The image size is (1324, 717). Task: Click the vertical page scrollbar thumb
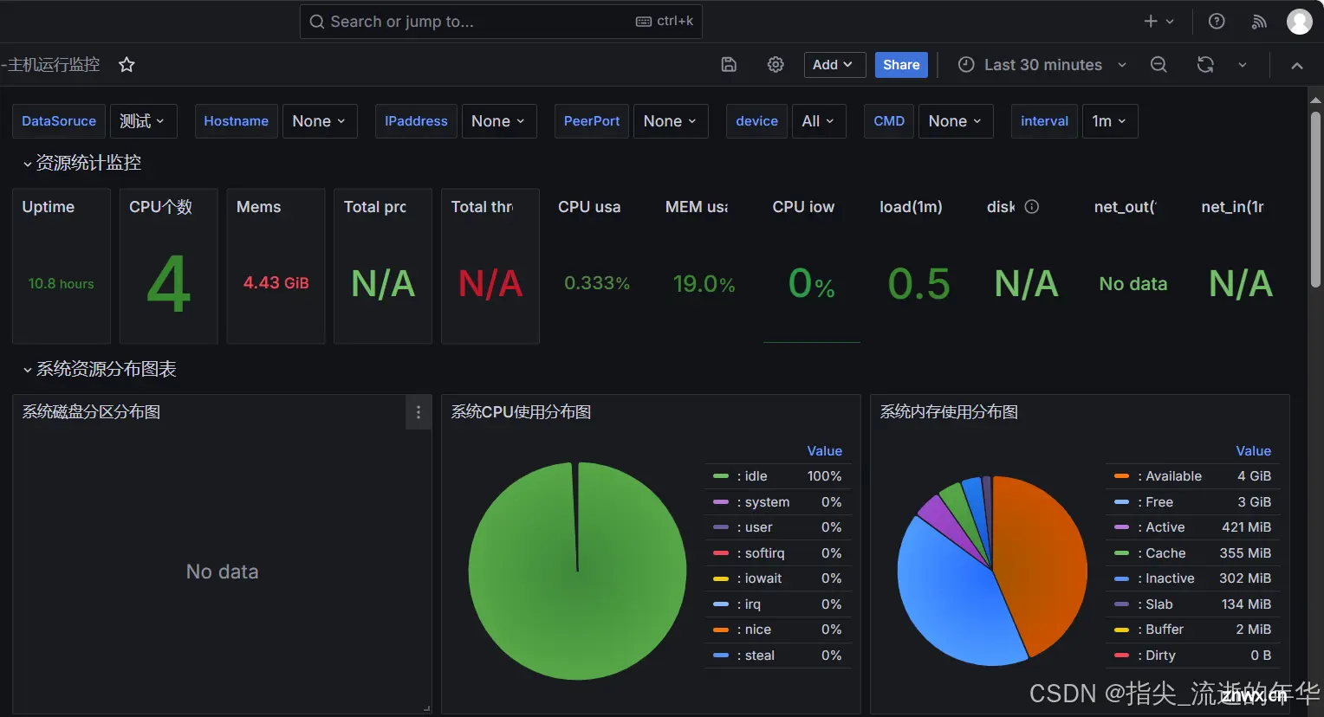pyautogui.click(x=1315, y=199)
